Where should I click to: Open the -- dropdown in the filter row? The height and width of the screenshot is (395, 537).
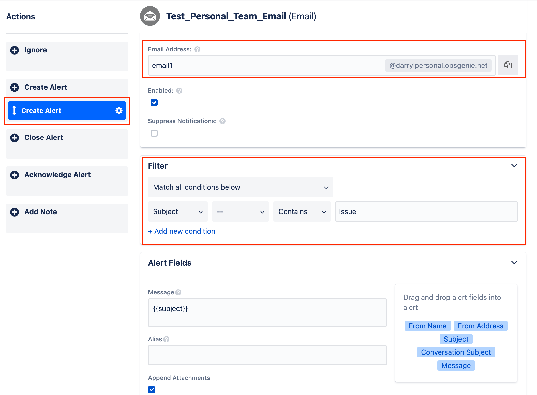pos(240,211)
